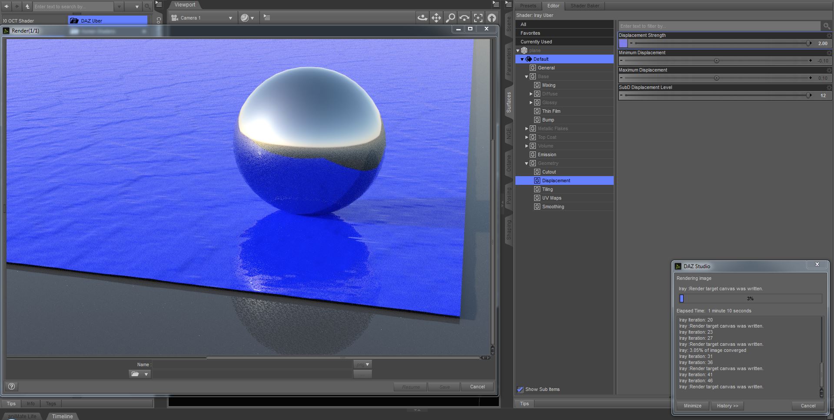
Task: Switch to the Shader Baker tab
Action: [x=584, y=6]
